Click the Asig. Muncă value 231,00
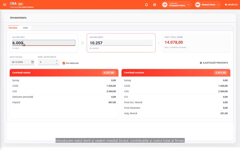Image resolution: width=240 pixels, height=150 pixels. tap(224, 113)
